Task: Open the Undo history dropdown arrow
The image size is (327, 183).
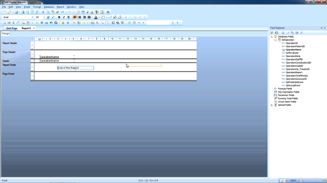Action: (66, 12)
